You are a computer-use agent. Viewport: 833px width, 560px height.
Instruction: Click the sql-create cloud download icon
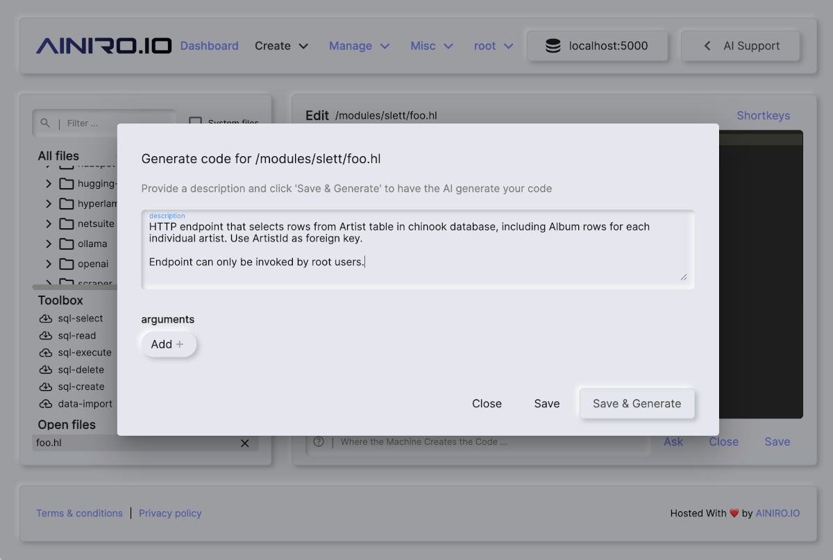[x=46, y=387]
